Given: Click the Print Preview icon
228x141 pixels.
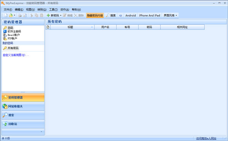Looking at the screenshot, I should click(25, 15).
